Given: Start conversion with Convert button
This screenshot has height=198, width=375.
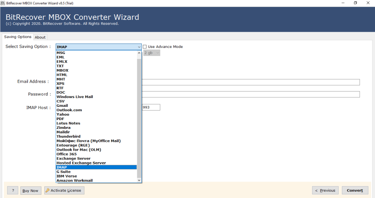Looking at the screenshot, I should [x=355, y=191].
